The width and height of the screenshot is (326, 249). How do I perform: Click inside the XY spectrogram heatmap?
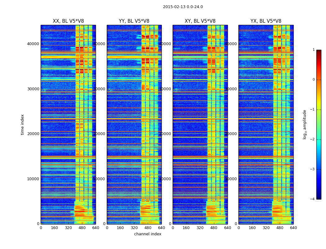[200, 125]
